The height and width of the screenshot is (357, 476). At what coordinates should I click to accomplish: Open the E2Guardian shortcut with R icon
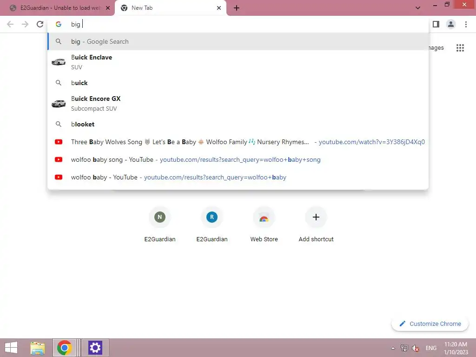(212, 224)
